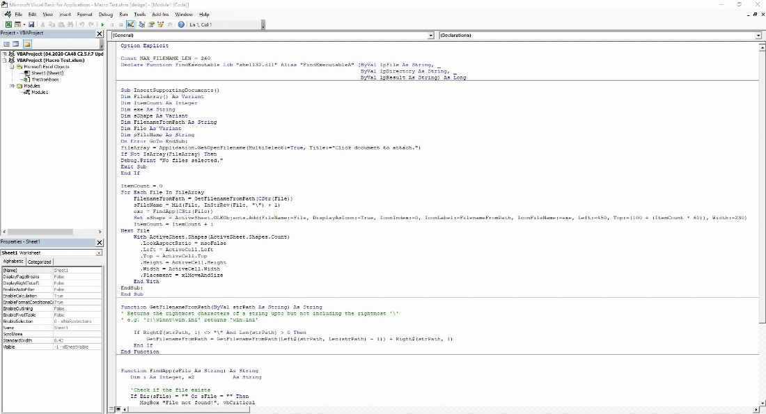This screenshot has height=414, width=766.
Task: Pause code execution using the Break icon
Action: (112, 24)
